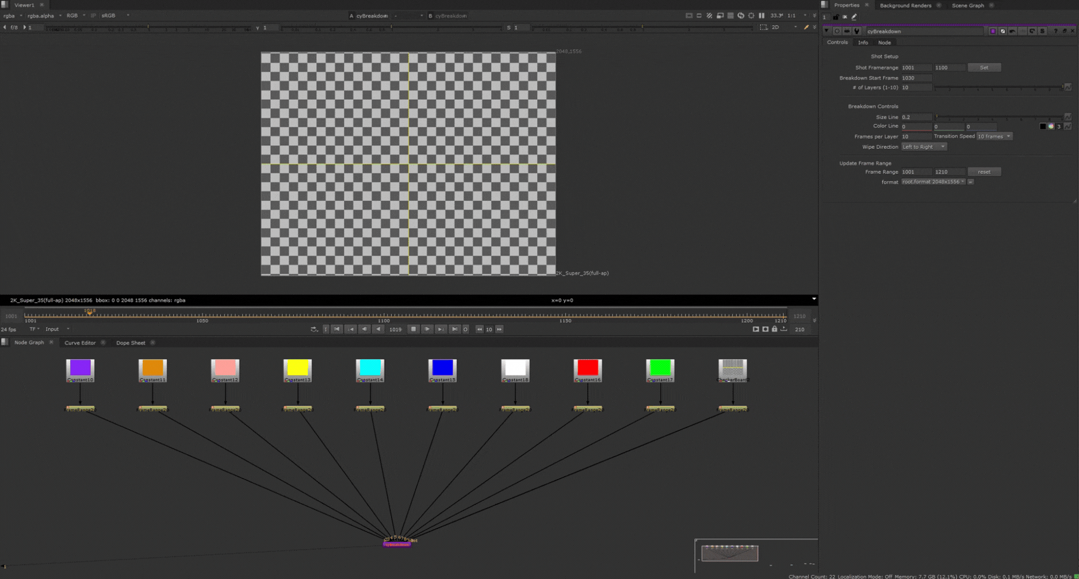1079x579 pixels.
Task: Select the cyBreakdown node in node graph
Action: (x=397, y=544)
